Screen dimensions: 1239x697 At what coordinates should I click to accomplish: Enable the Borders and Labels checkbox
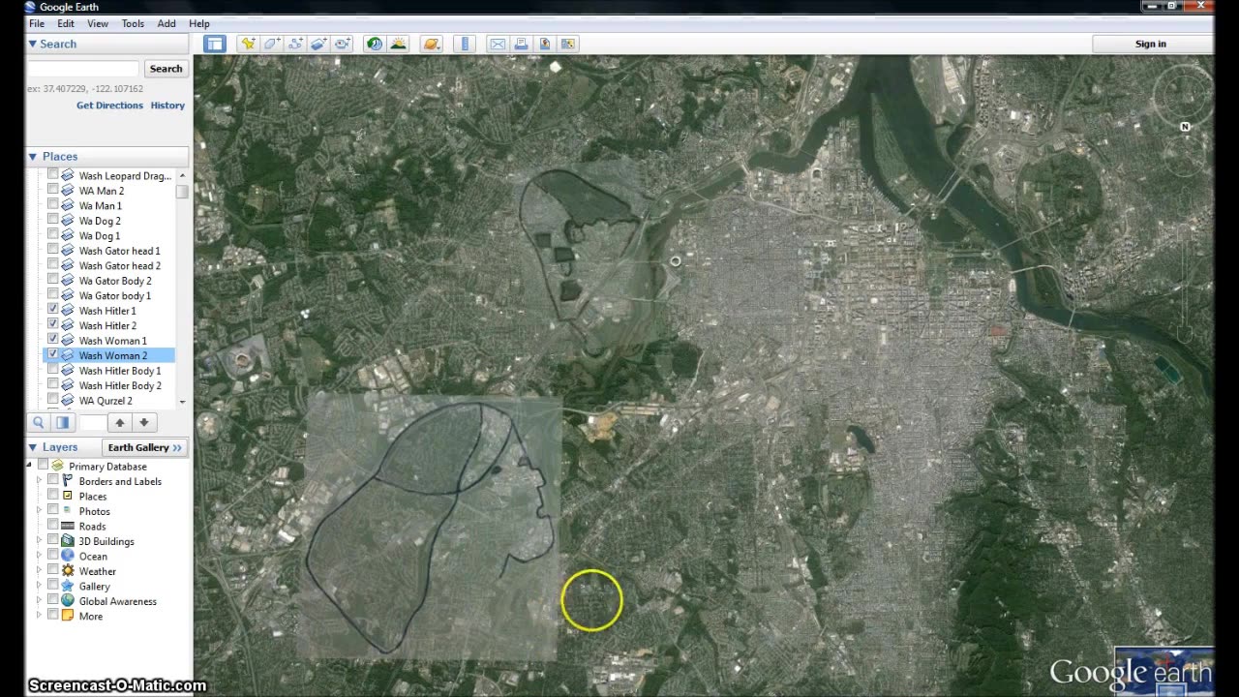pyautogui.click(x=53, y=481)
